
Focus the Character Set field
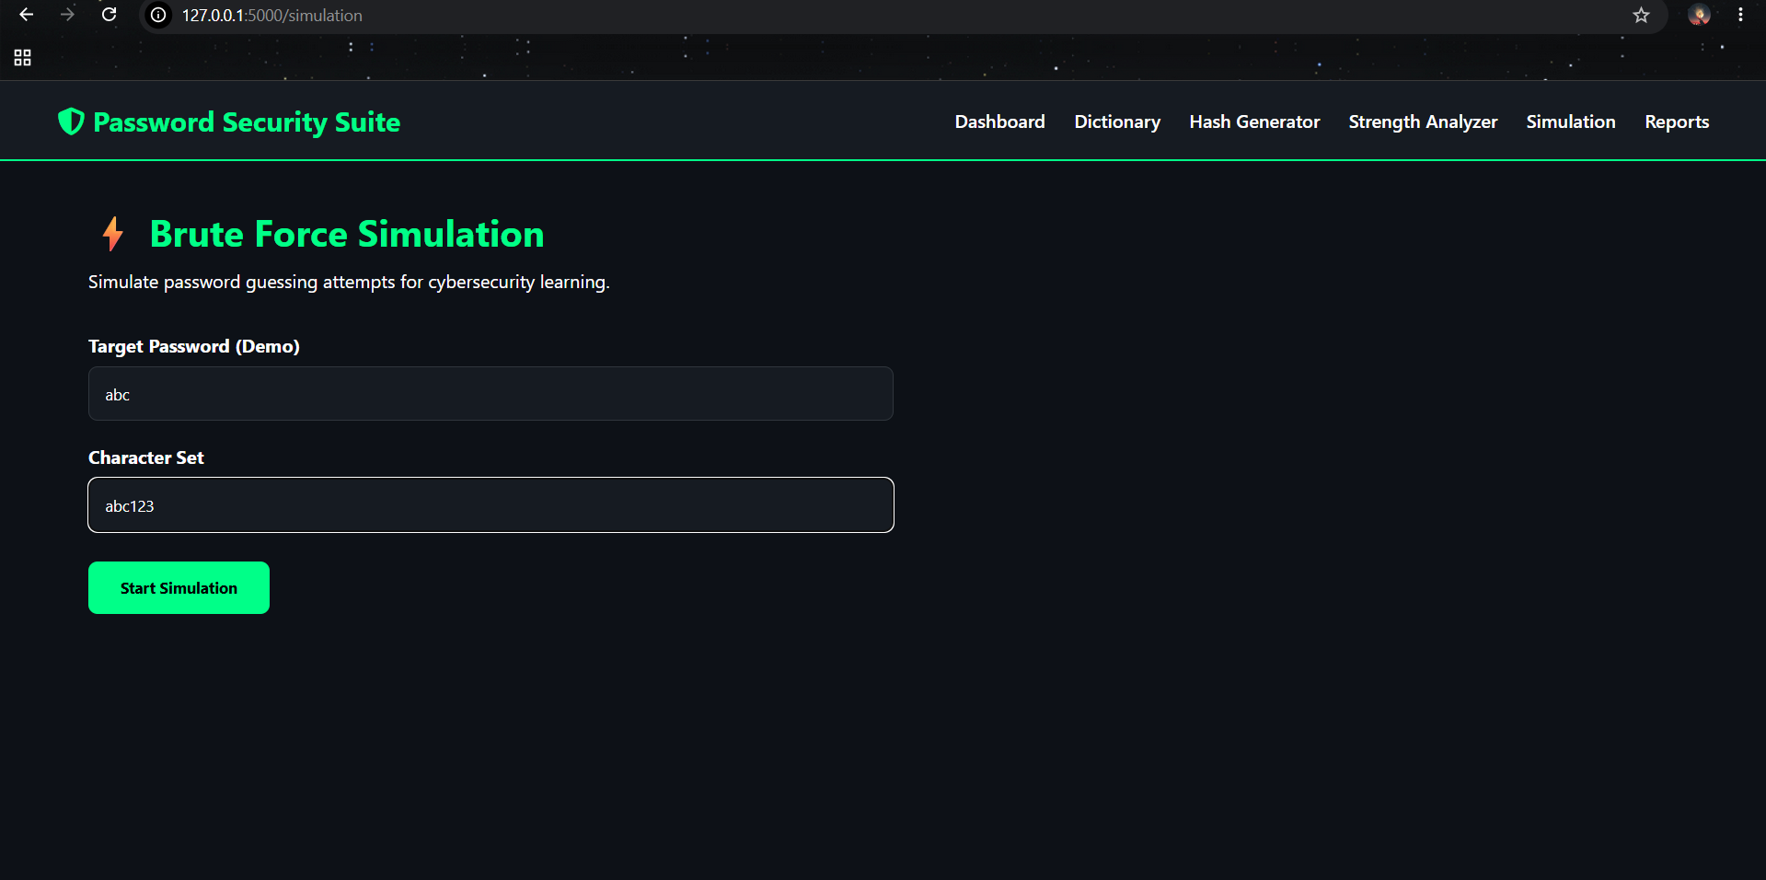coord(491,504)
